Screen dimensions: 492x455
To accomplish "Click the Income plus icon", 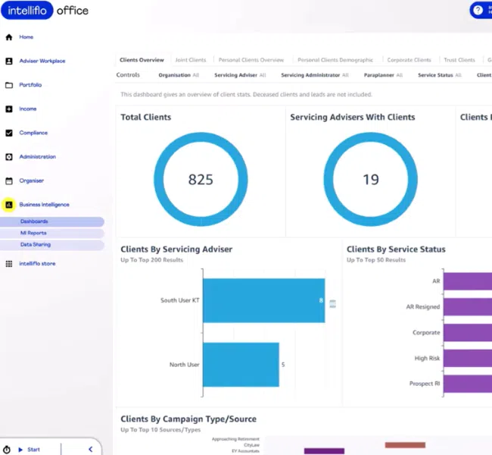I will (x=9, y=109).
